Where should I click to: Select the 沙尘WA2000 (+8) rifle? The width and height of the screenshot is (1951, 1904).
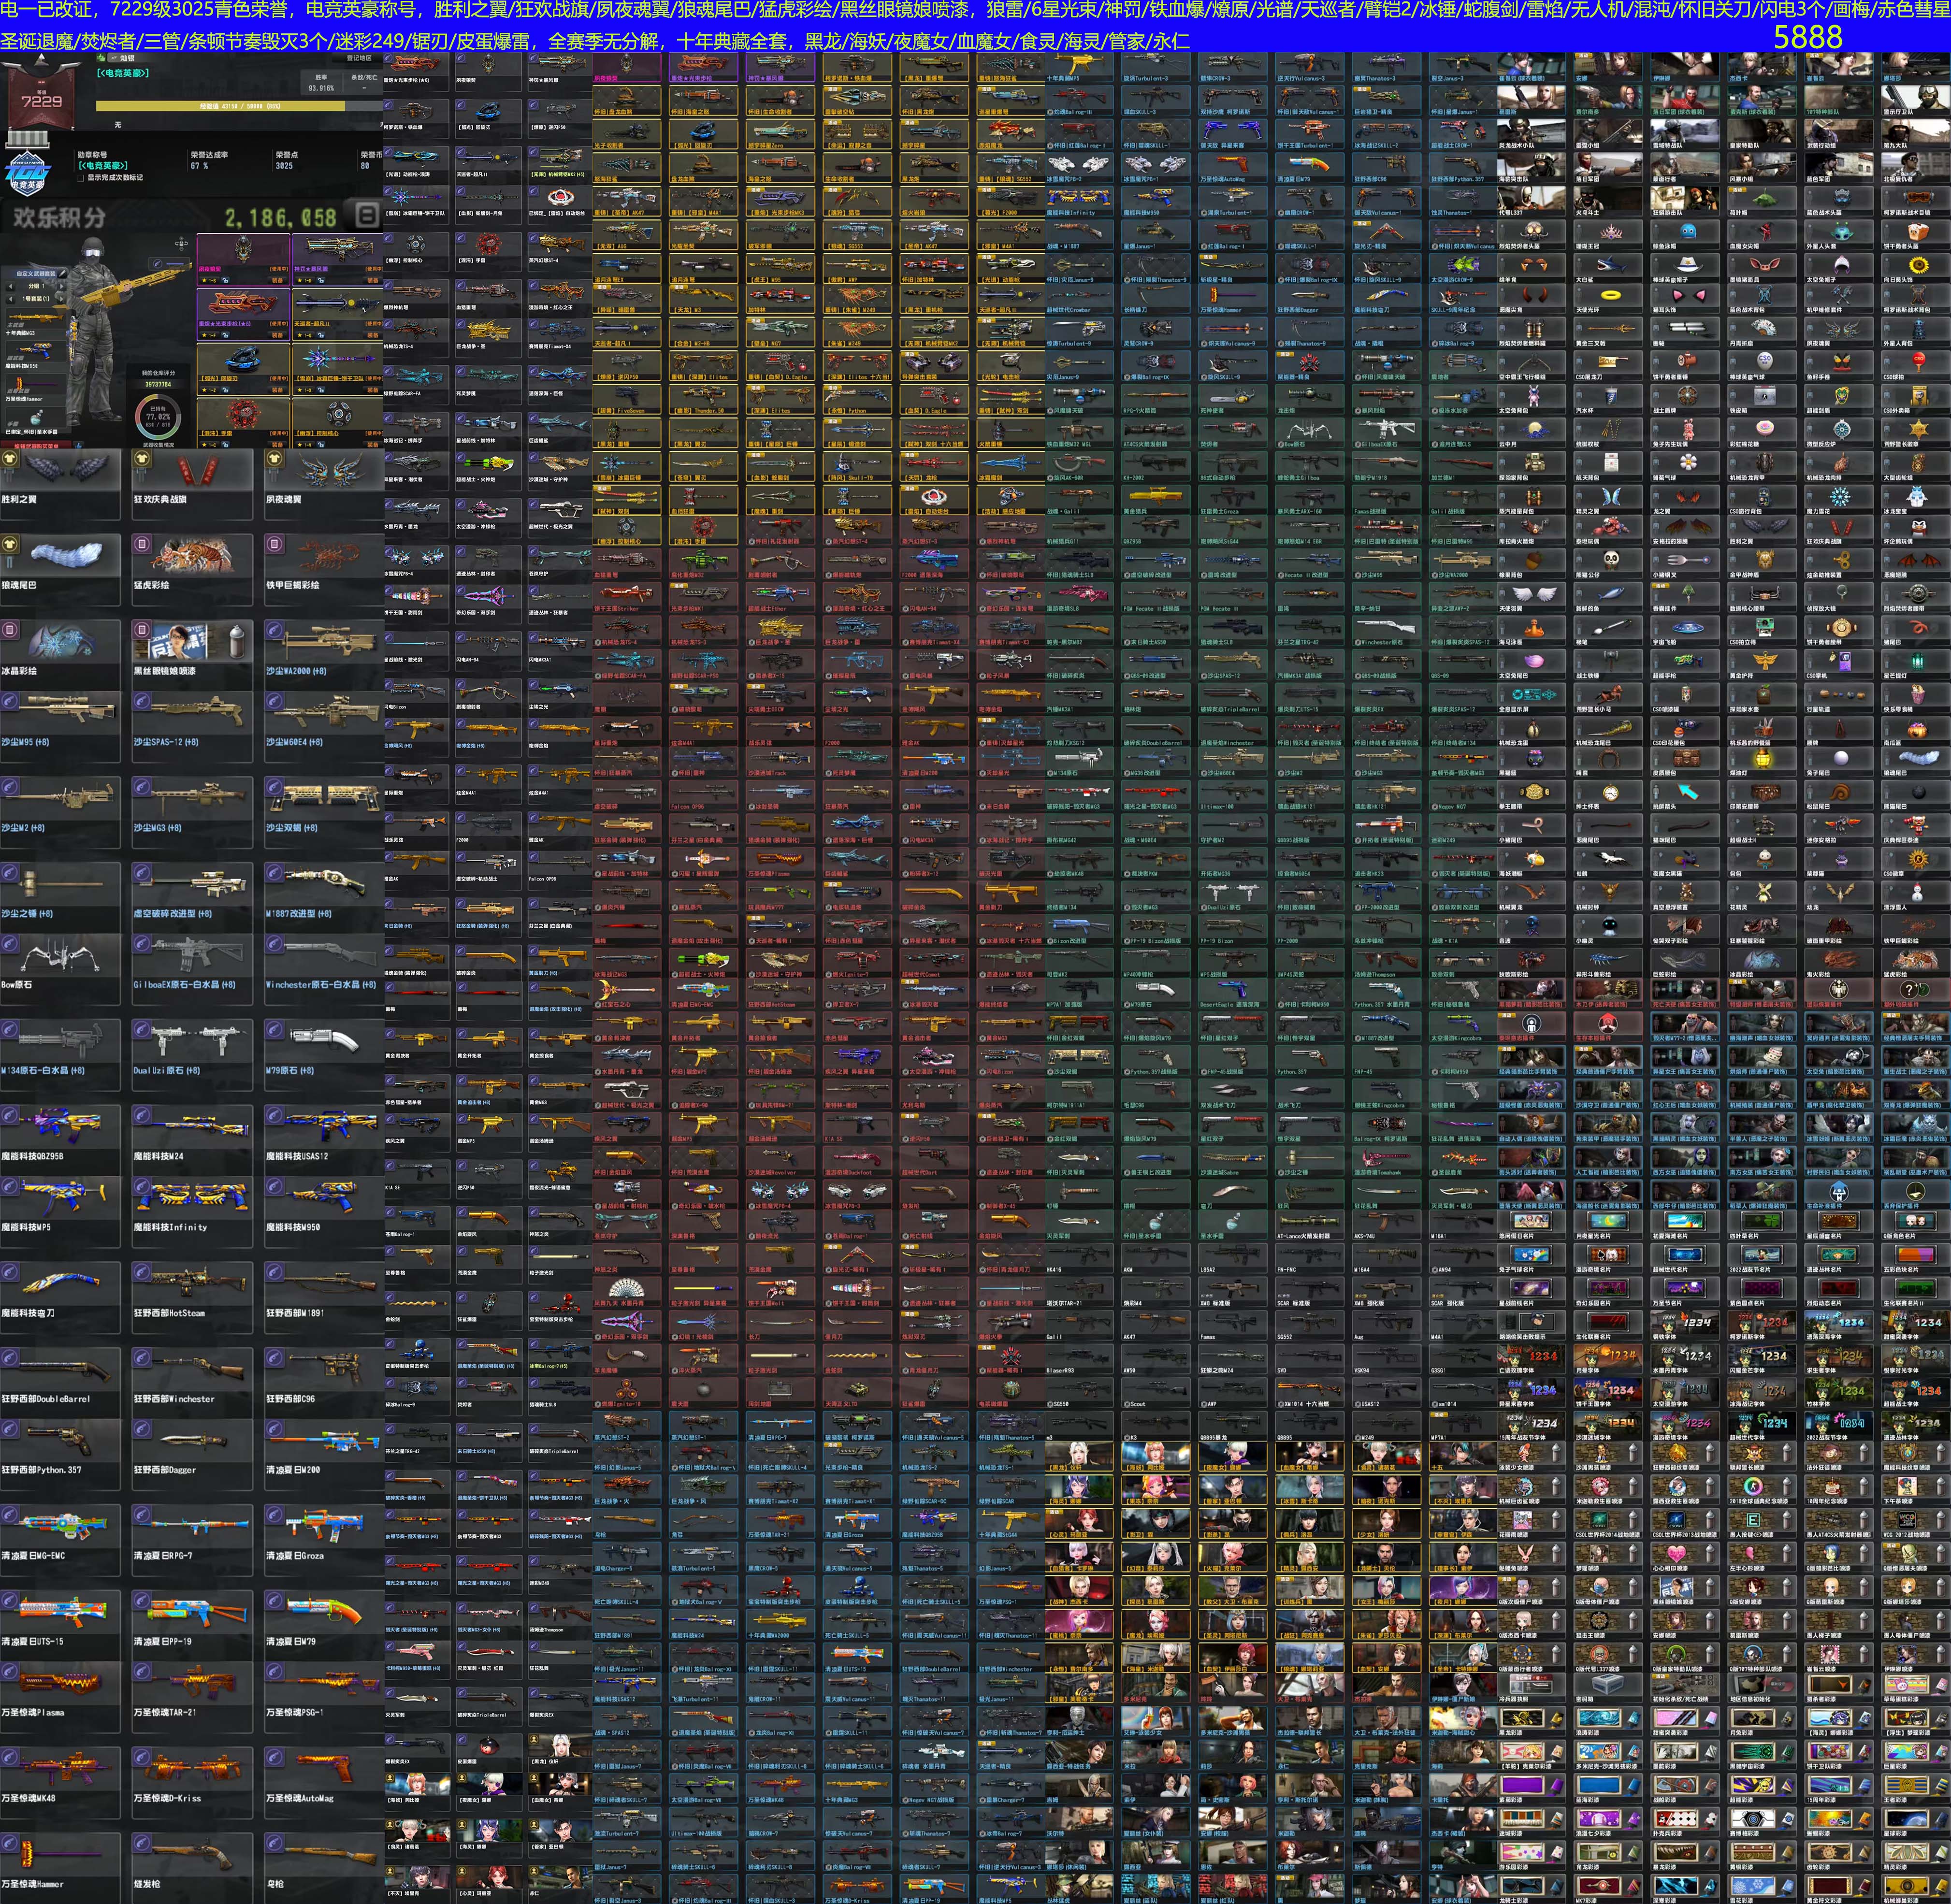click(x=324, y=655)
